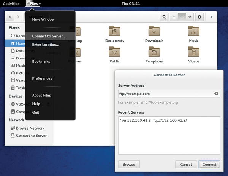The image size is (228, 176).
Task: Choose New Window from Files menu
Action: click(x=50, y=19)
